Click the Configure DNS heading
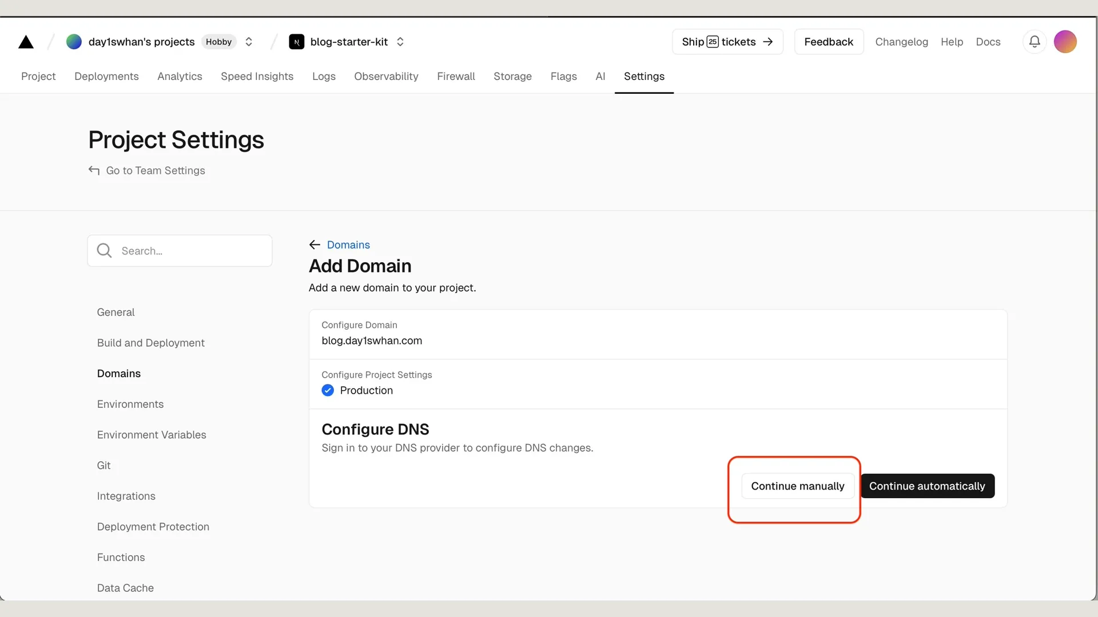 [375, 429]
